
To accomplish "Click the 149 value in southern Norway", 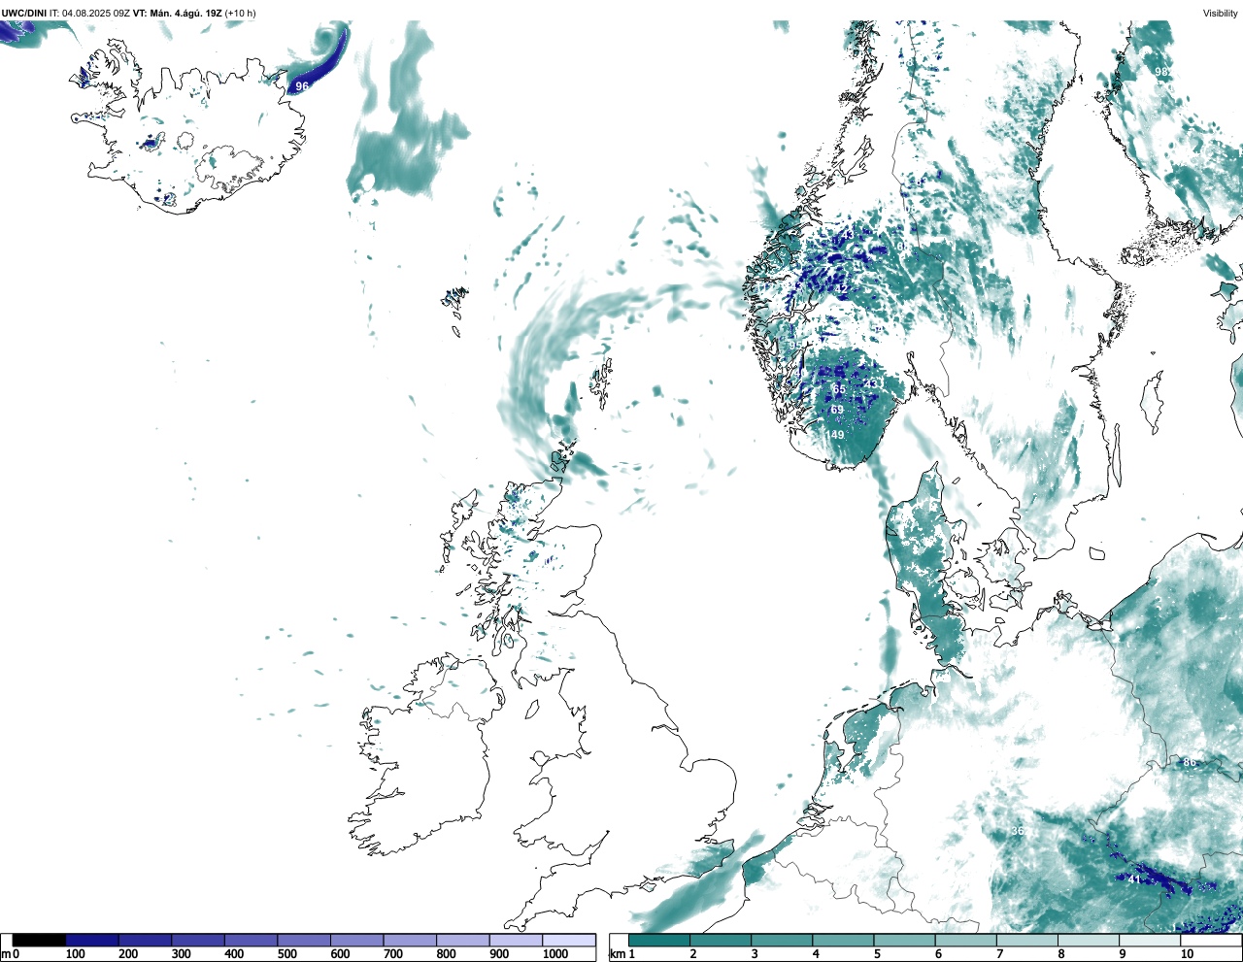I will point(835,435).
